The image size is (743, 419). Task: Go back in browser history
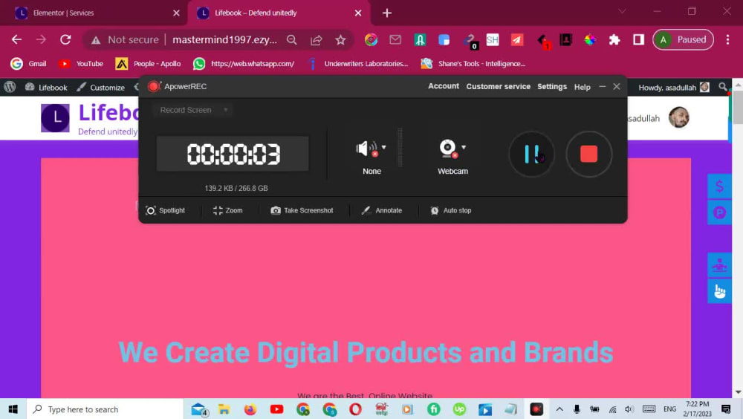(16, 40)
